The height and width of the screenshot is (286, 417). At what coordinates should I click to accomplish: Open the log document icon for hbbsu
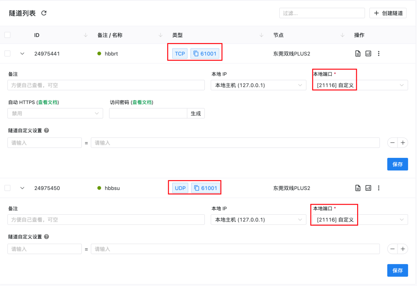pos(358,188)
